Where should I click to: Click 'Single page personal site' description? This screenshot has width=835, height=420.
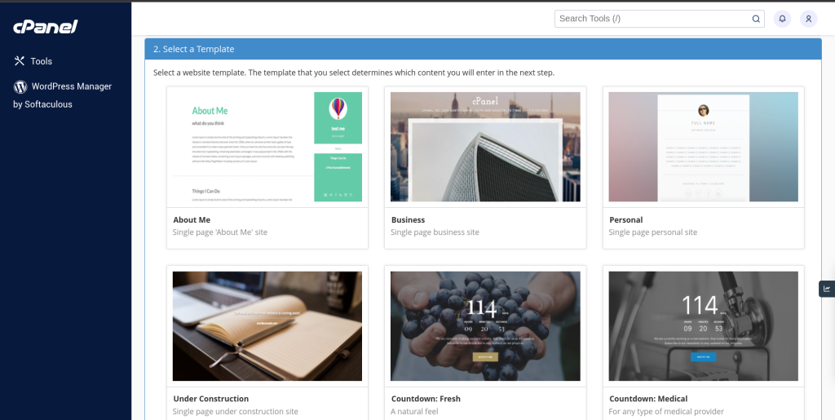pos(653,232)
